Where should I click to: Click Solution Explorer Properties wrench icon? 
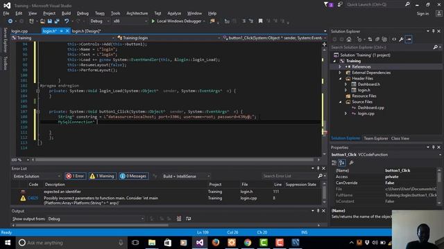click(x=401, y=39)
